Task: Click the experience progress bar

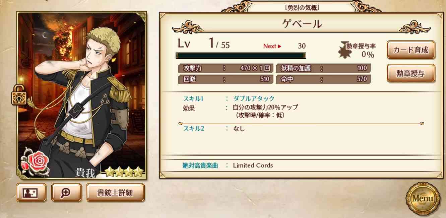Action: 241,55
